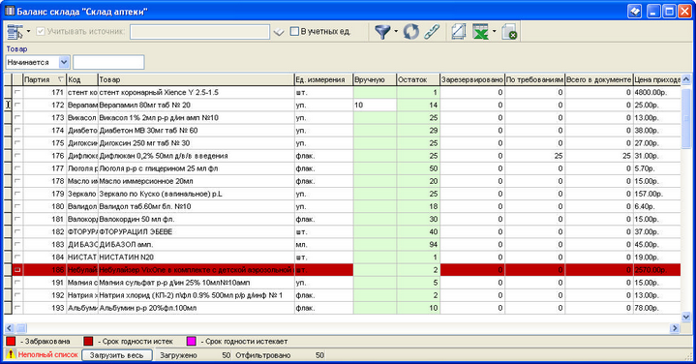Click the 'Товар' column header
Screen dimensions: 696x364
(196, 79)
